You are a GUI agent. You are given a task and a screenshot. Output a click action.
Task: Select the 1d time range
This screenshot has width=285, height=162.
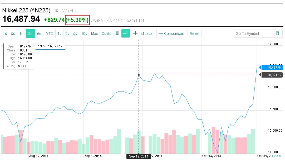(5, 34)
